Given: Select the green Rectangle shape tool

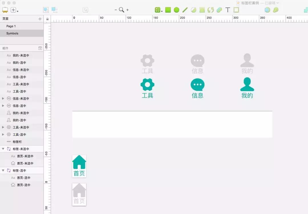Looking at the screenshot, I should point(168,10).
